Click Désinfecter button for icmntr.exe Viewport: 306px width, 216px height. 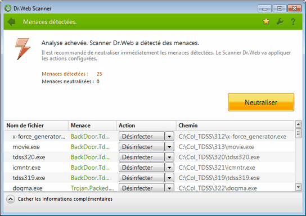142,168
